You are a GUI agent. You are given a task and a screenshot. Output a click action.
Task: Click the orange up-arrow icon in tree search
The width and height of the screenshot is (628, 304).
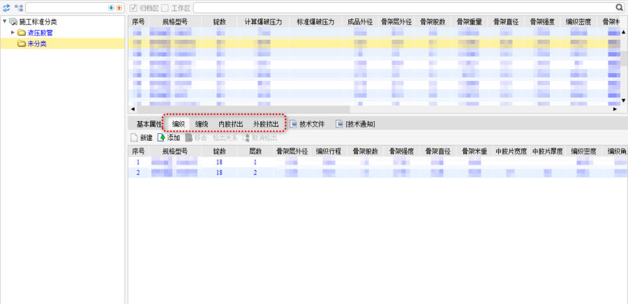[119, 8]
